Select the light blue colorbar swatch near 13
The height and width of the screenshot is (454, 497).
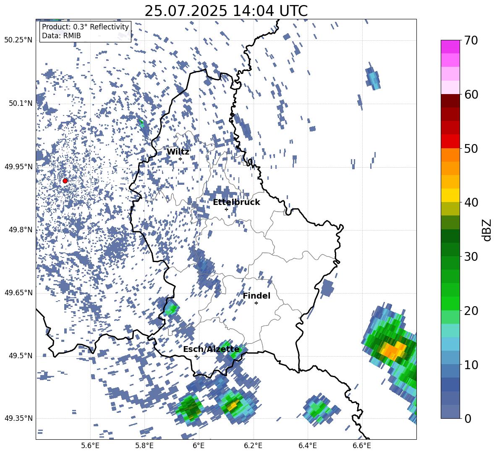pos(450,344)
